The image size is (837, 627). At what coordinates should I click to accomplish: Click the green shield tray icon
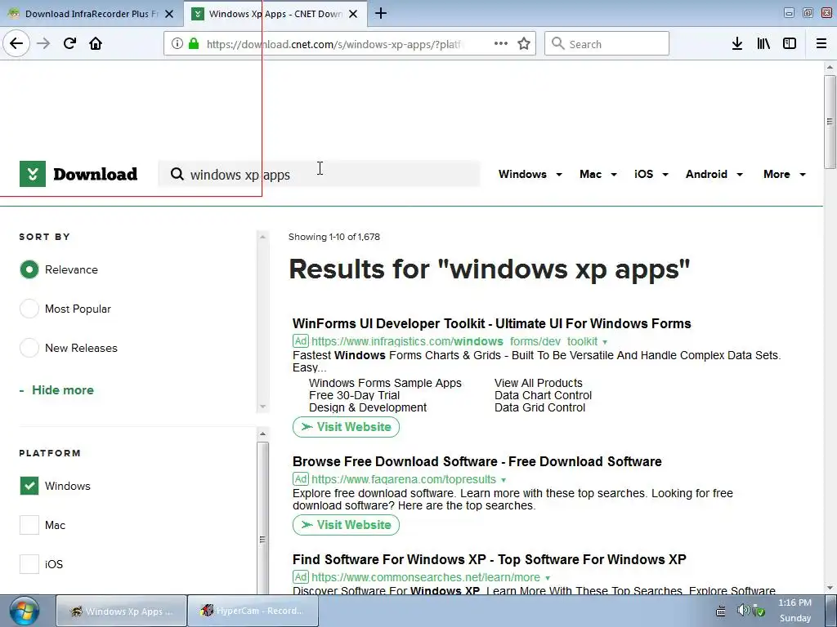(x=759, y=611)
